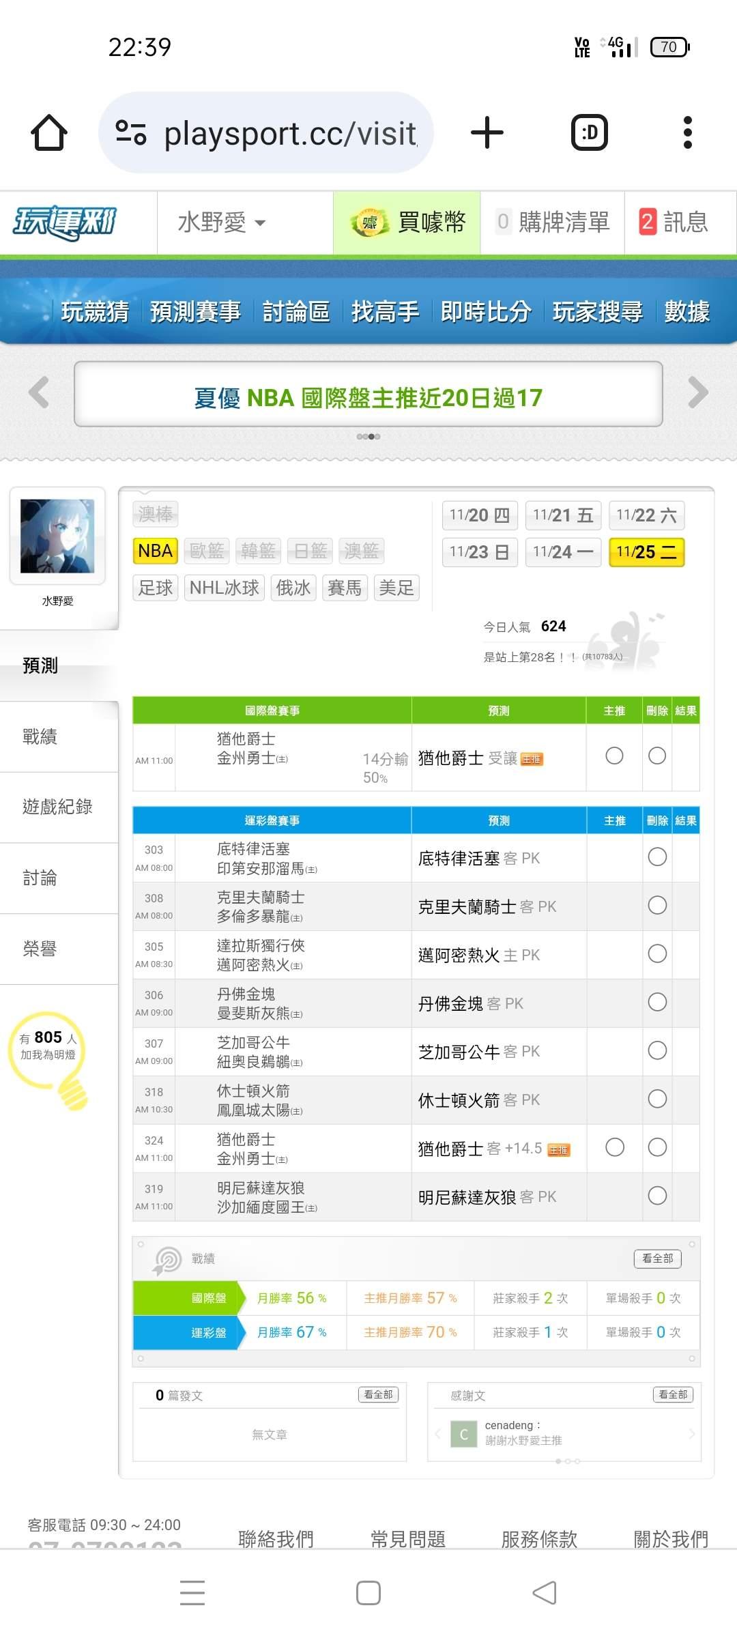Image resolution: width=737 pixels, height=1638 pixels.
Task: Choose date 11/24 一
Action: [x=563, y=552]
